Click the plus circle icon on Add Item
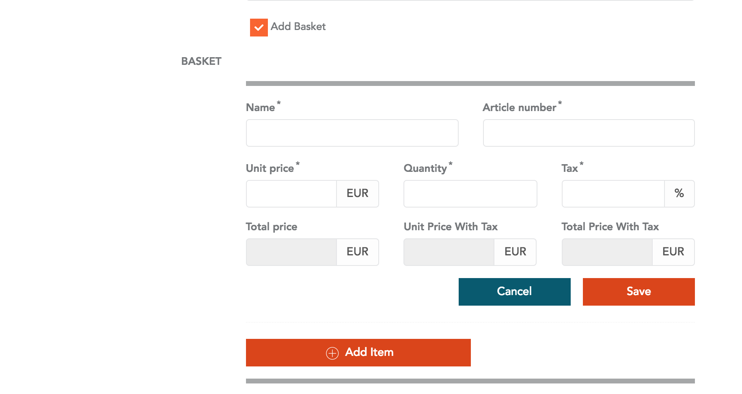This screenshot has height=394, width=742. coord(332,353)
